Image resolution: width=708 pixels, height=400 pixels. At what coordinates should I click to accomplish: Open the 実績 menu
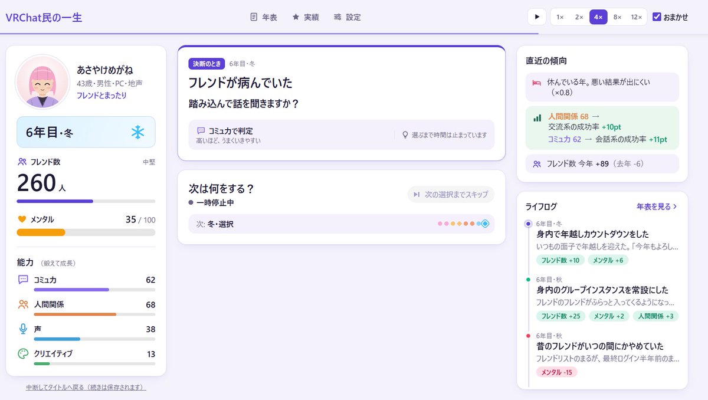(306, 17)
